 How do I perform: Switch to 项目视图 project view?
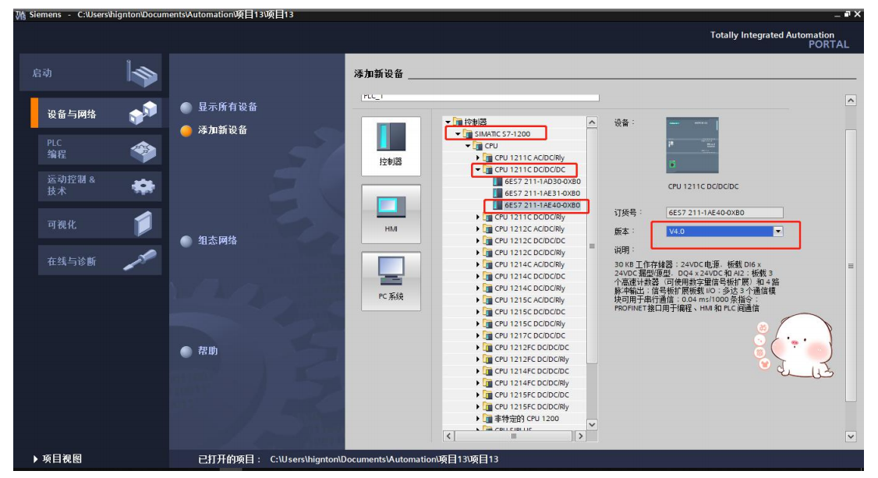tap(58, 459)
